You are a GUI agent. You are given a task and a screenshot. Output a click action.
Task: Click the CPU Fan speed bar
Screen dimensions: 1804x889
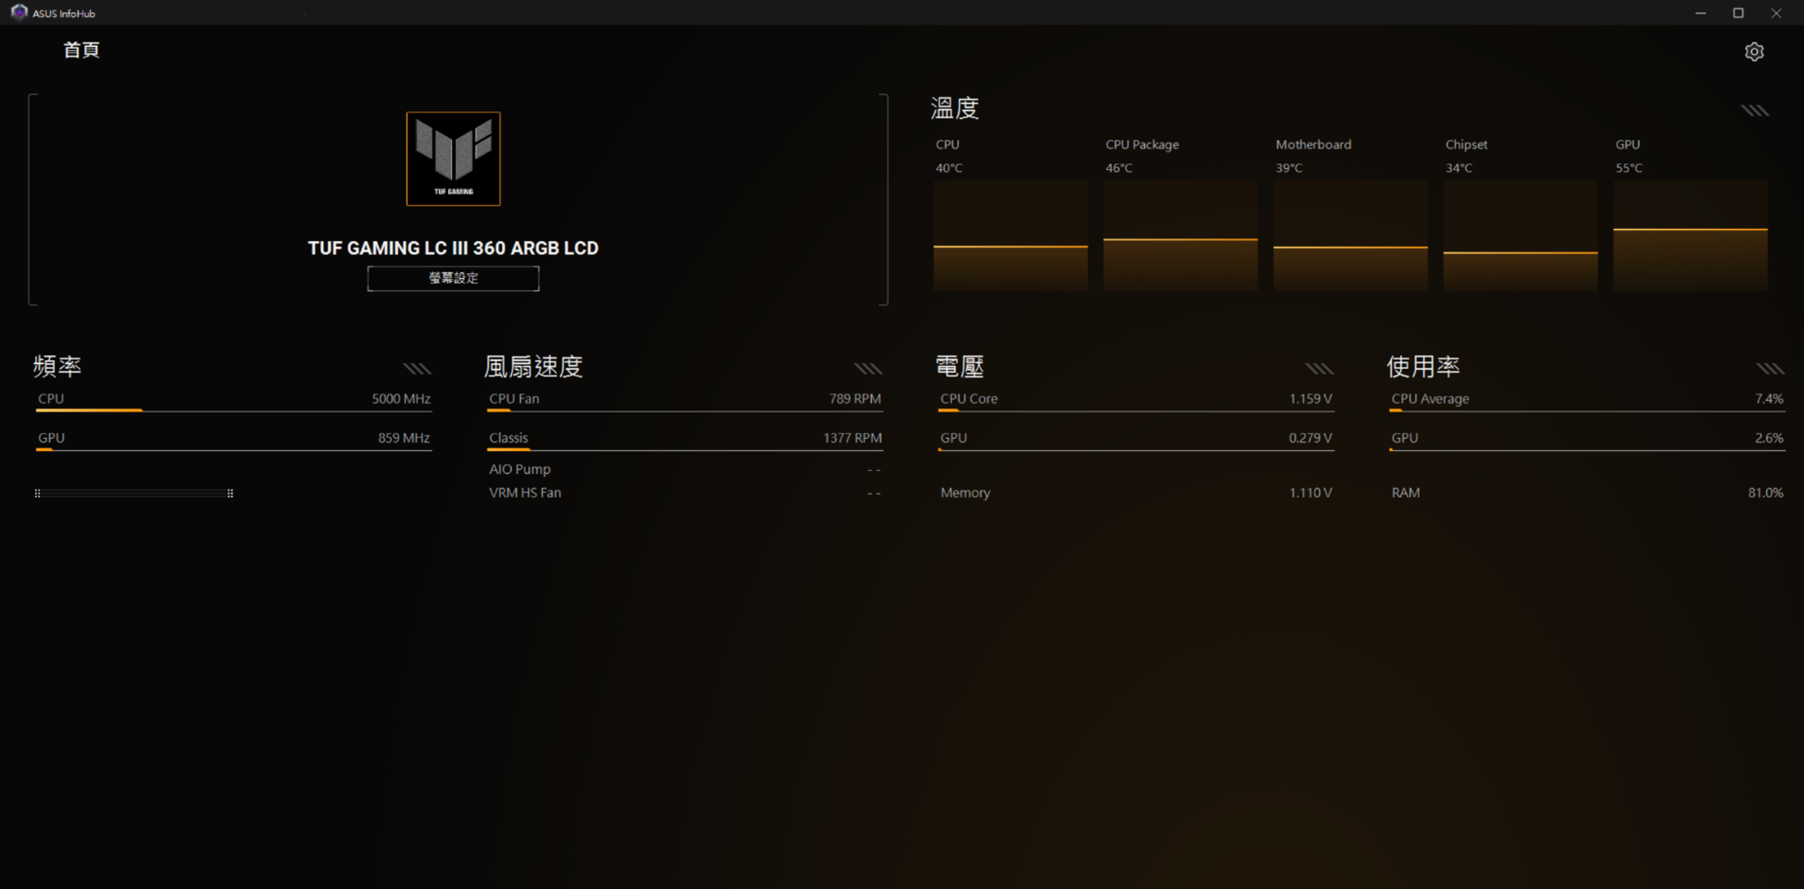685,410
